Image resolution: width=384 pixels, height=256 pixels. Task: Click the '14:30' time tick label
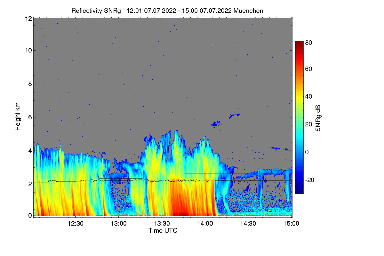[248, 223]
